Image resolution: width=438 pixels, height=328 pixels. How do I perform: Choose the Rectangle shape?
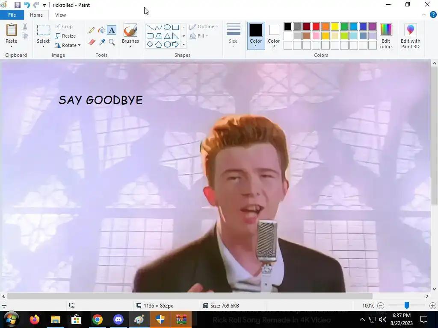click(175, 27)
